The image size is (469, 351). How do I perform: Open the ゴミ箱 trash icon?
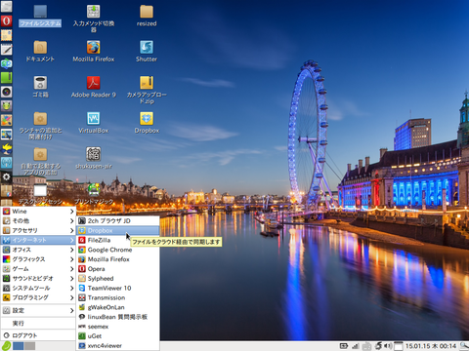40,87
